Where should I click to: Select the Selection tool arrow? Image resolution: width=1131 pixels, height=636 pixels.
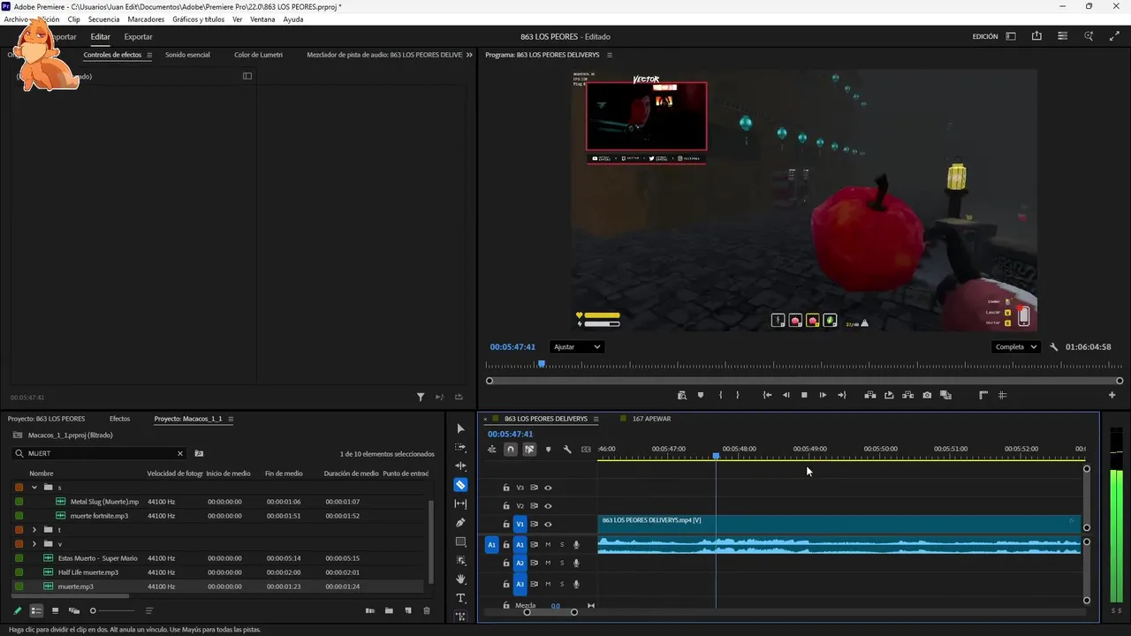pos(460,428)
